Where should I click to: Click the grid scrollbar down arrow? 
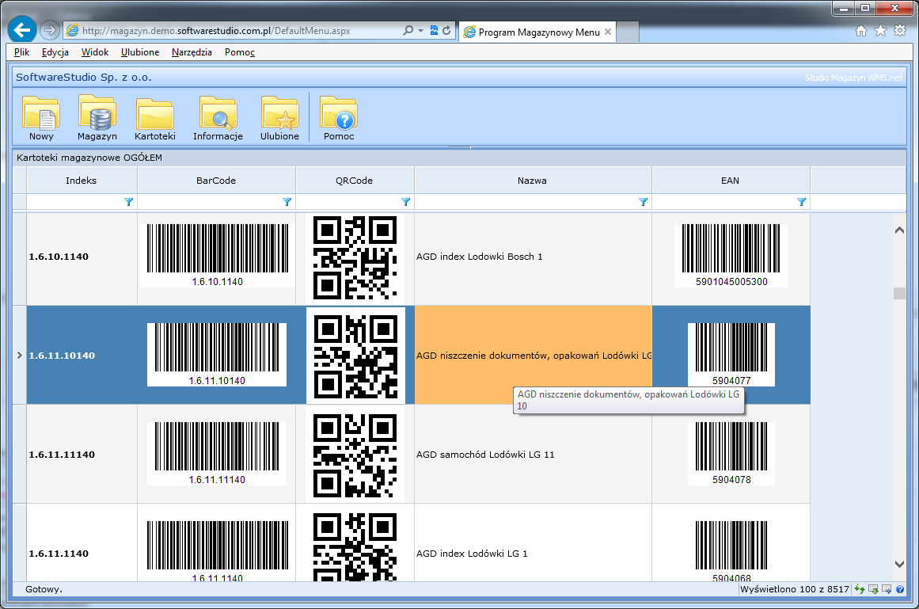900,564
